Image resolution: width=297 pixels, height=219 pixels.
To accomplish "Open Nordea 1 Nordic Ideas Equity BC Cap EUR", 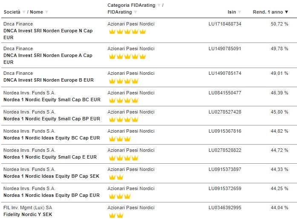I will pos(52,138).
